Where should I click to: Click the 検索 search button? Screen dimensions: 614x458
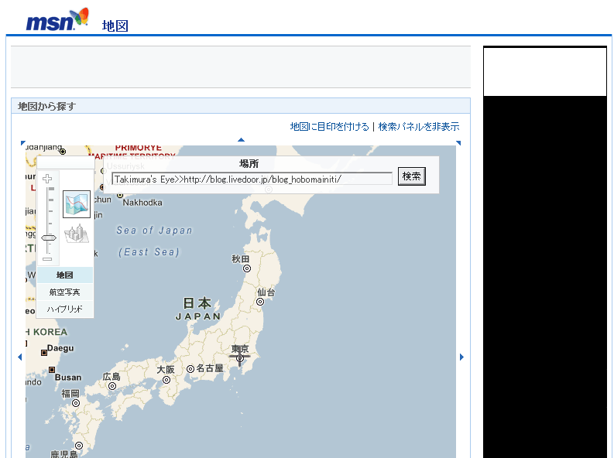(x=412, y=176)
